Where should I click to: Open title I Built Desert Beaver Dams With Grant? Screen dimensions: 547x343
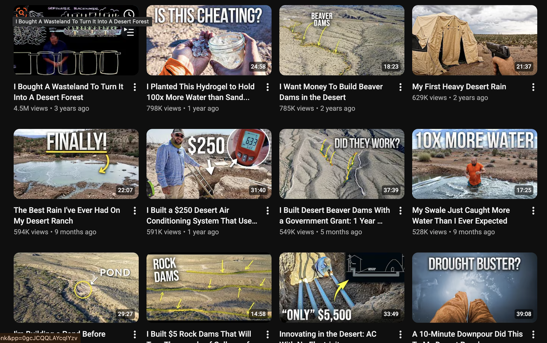(335, 215)
